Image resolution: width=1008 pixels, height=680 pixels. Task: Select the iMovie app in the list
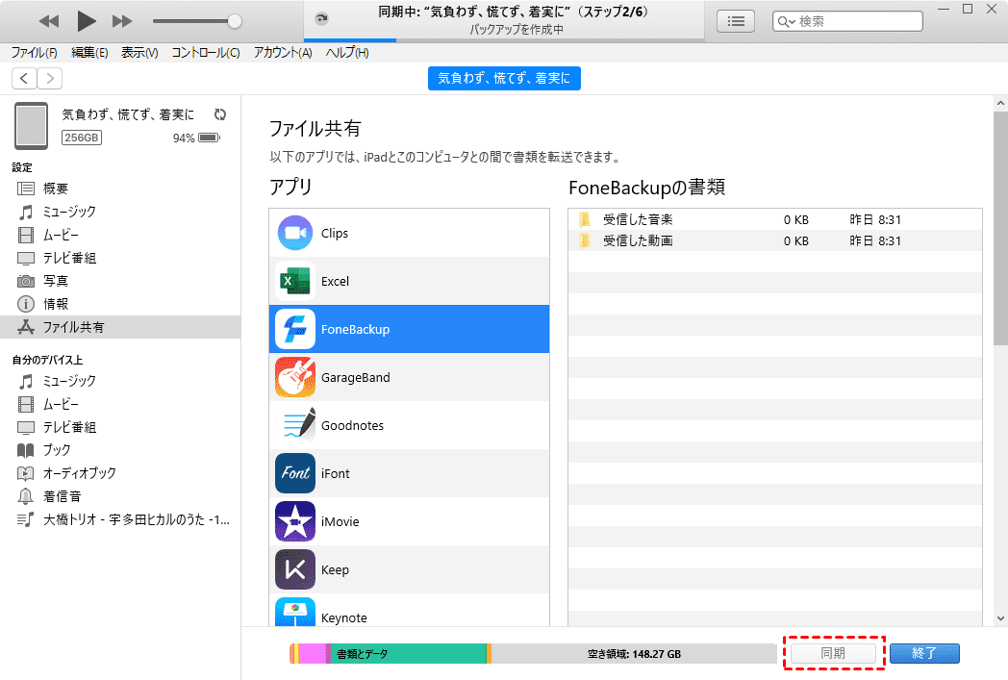coord(340,521)
